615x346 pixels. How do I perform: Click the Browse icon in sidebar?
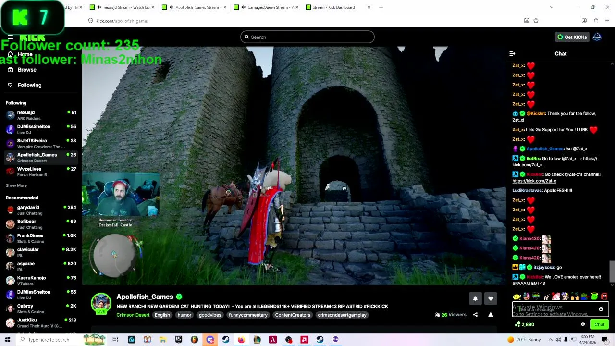coord(10,70)
